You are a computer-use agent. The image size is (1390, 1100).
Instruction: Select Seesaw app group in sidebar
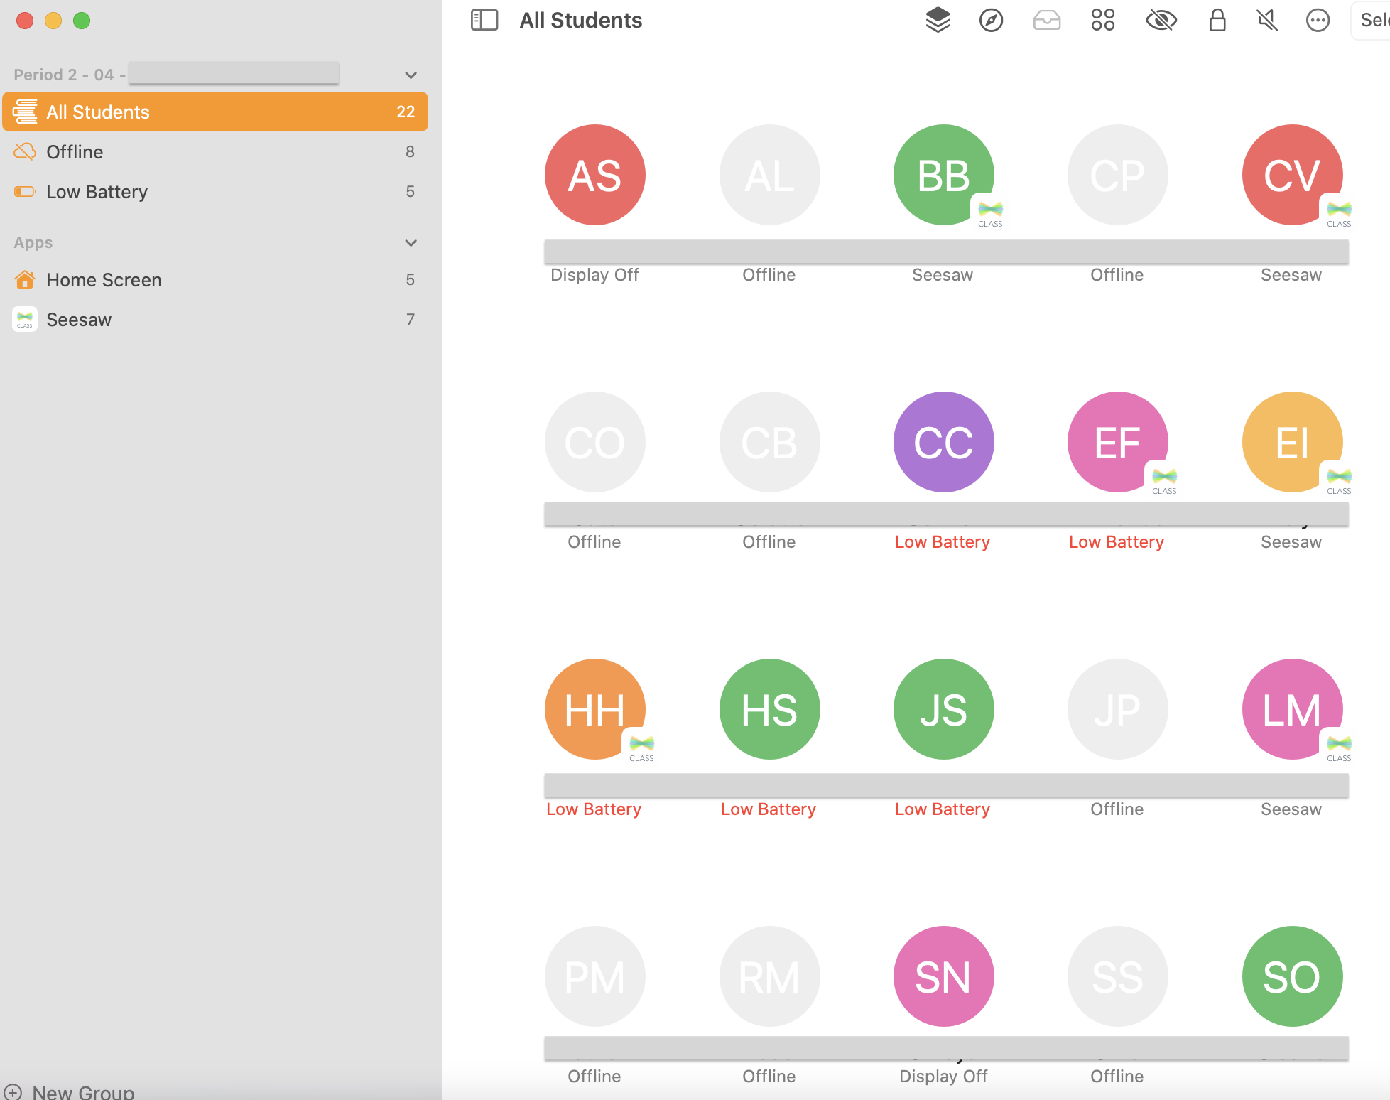point(79,320)
